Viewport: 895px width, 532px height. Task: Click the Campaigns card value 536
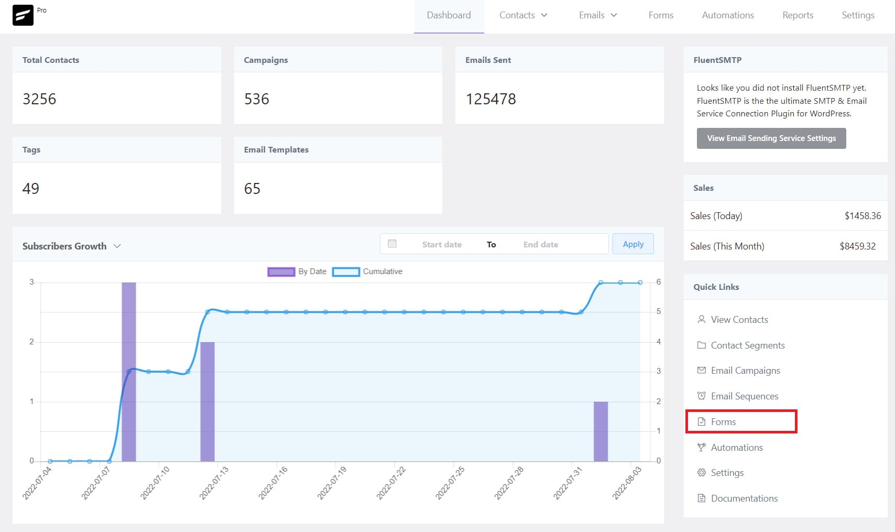coord(257,99)
